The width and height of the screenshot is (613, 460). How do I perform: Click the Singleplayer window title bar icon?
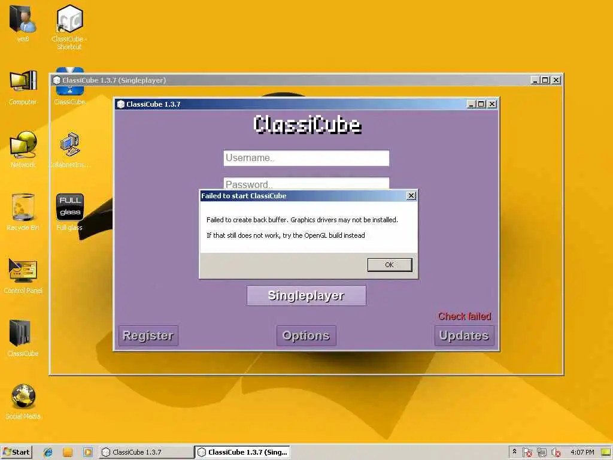click(x=57, y=80)
